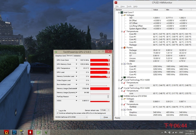Open PerfCap Reason dropdown arrow

point(76,97)
